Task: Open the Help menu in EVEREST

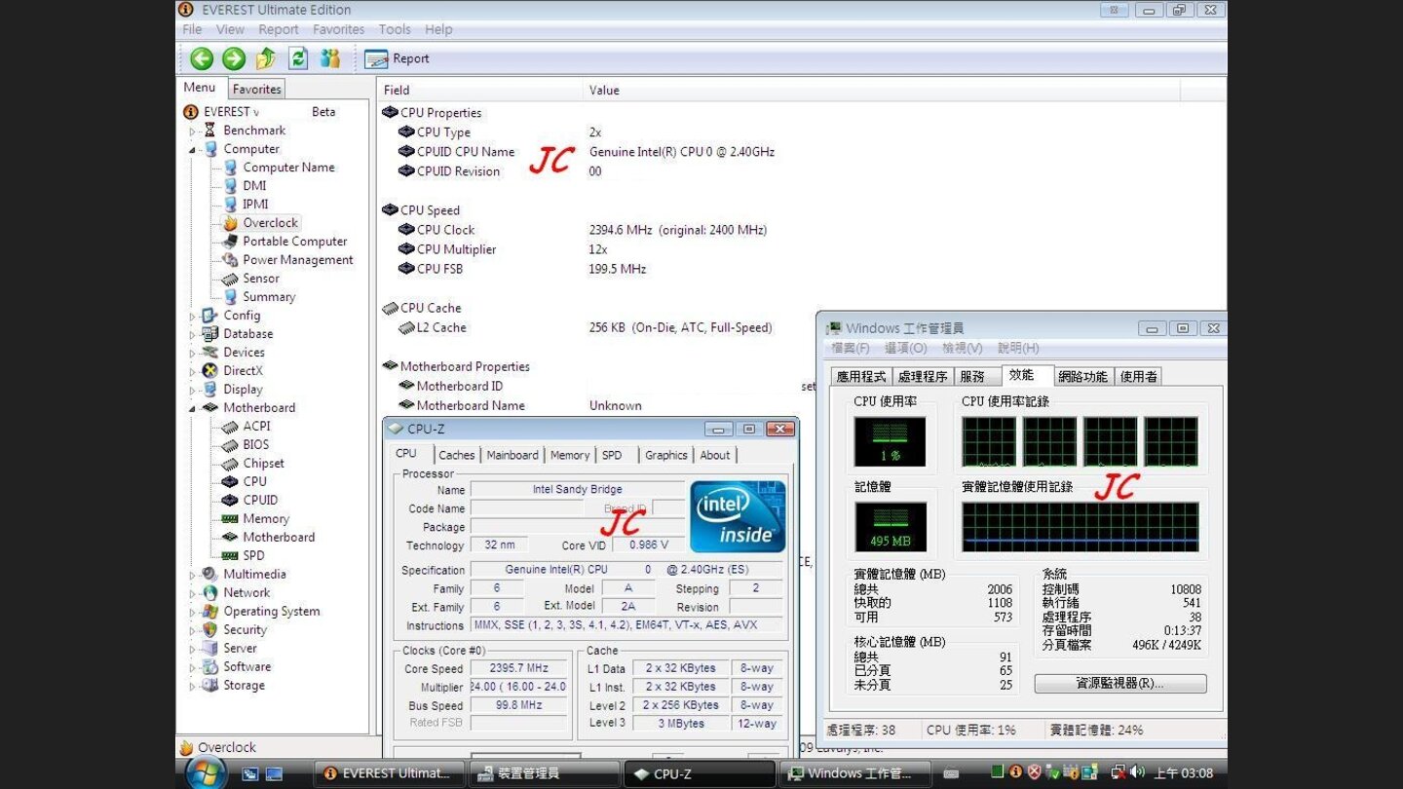Action: point(438,29)
